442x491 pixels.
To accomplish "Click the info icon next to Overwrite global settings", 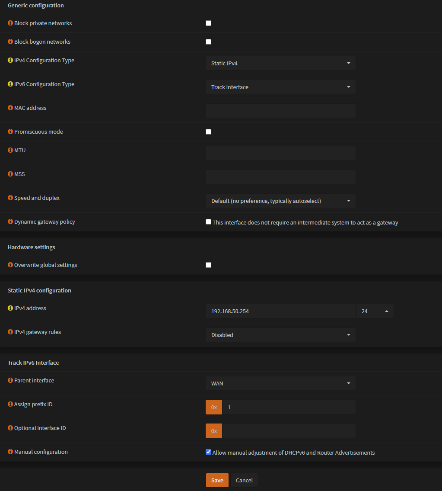I will tap(10, 265).
